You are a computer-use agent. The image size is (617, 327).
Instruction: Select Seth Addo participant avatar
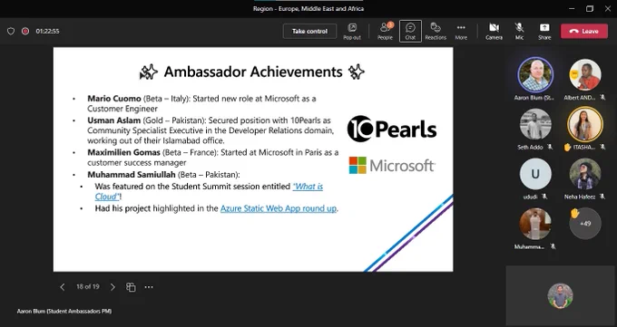[535, 124]
